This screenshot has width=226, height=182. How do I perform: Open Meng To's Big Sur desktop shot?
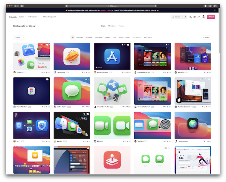(193, 56)
